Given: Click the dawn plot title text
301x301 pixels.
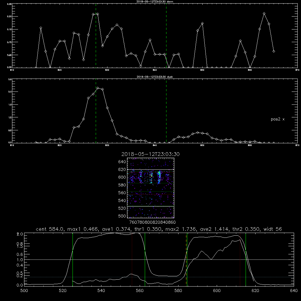Looking at the screenshot, I should point(155,2).
